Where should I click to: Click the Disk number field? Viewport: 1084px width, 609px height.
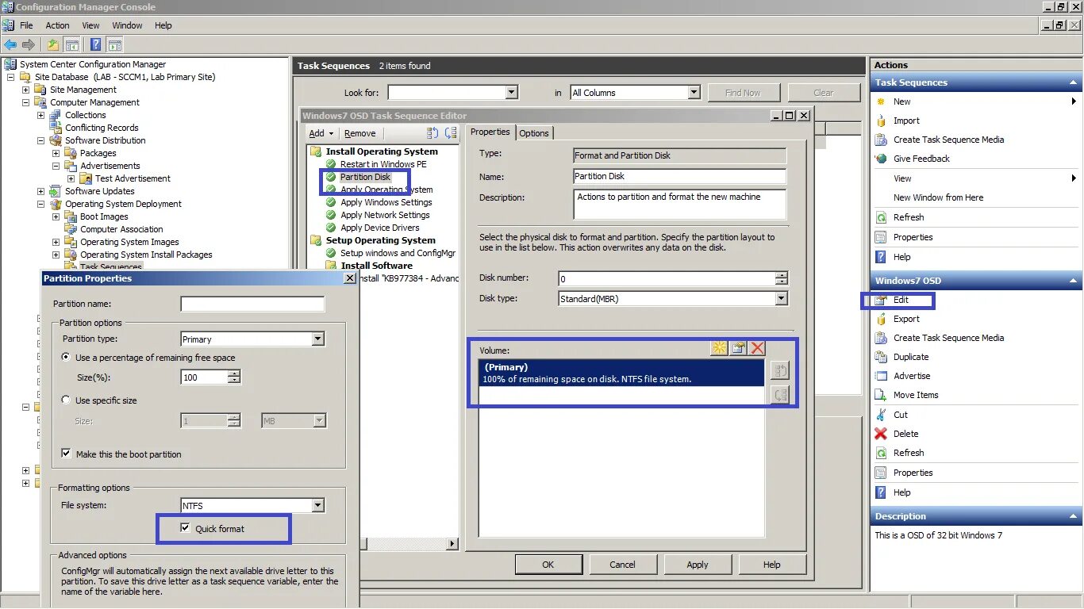pyautogui.click(x=667, y=278)
